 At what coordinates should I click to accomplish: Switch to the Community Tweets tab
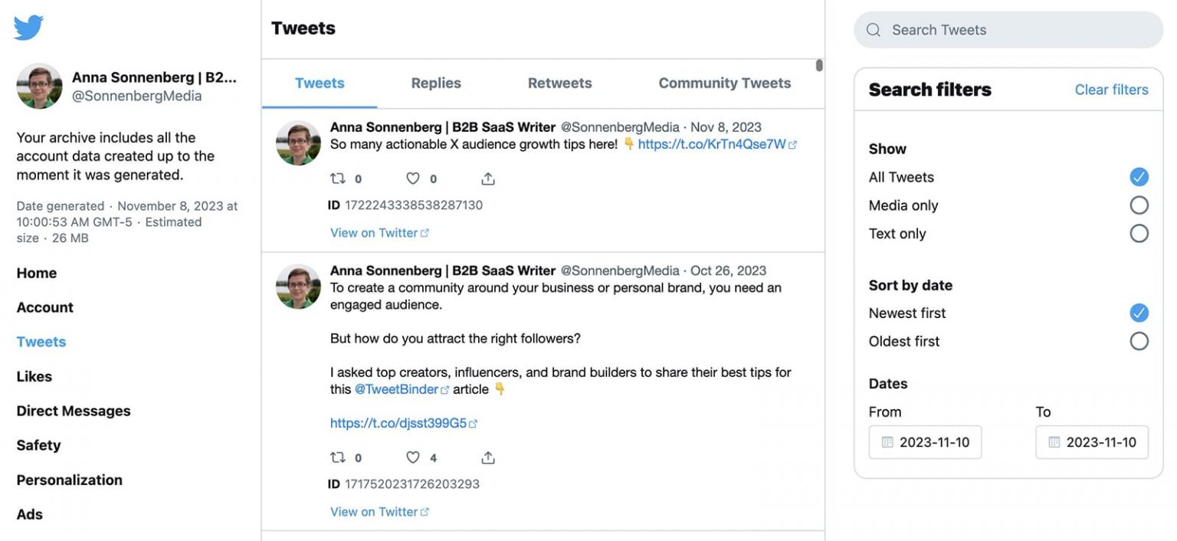point(724,83)
